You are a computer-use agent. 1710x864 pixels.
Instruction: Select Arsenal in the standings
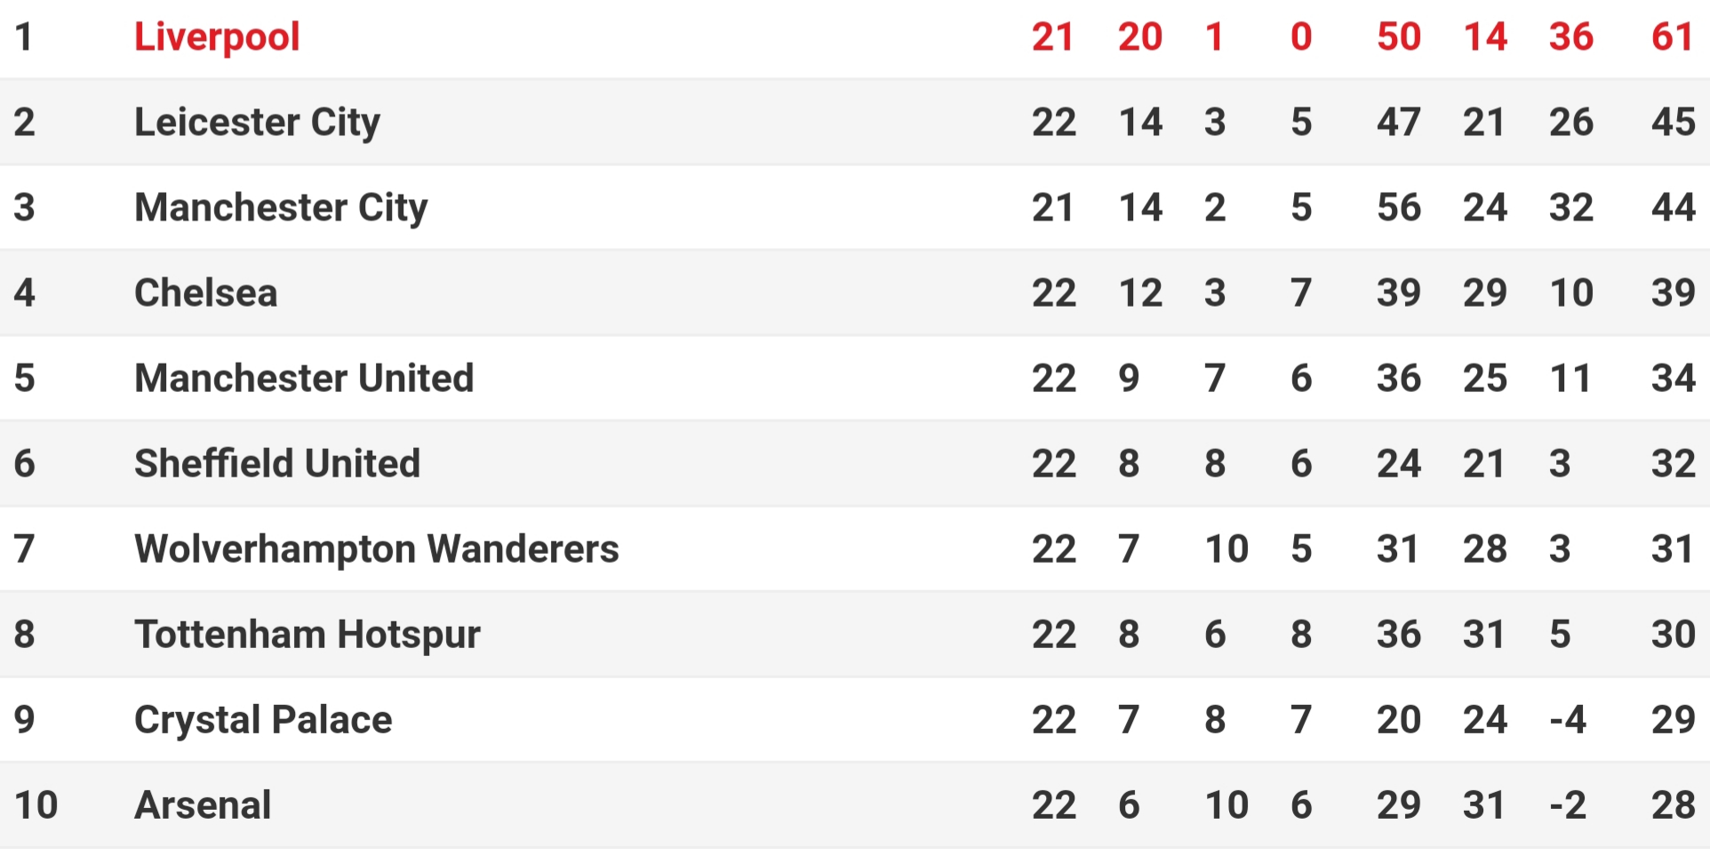[x=203, y=805]
